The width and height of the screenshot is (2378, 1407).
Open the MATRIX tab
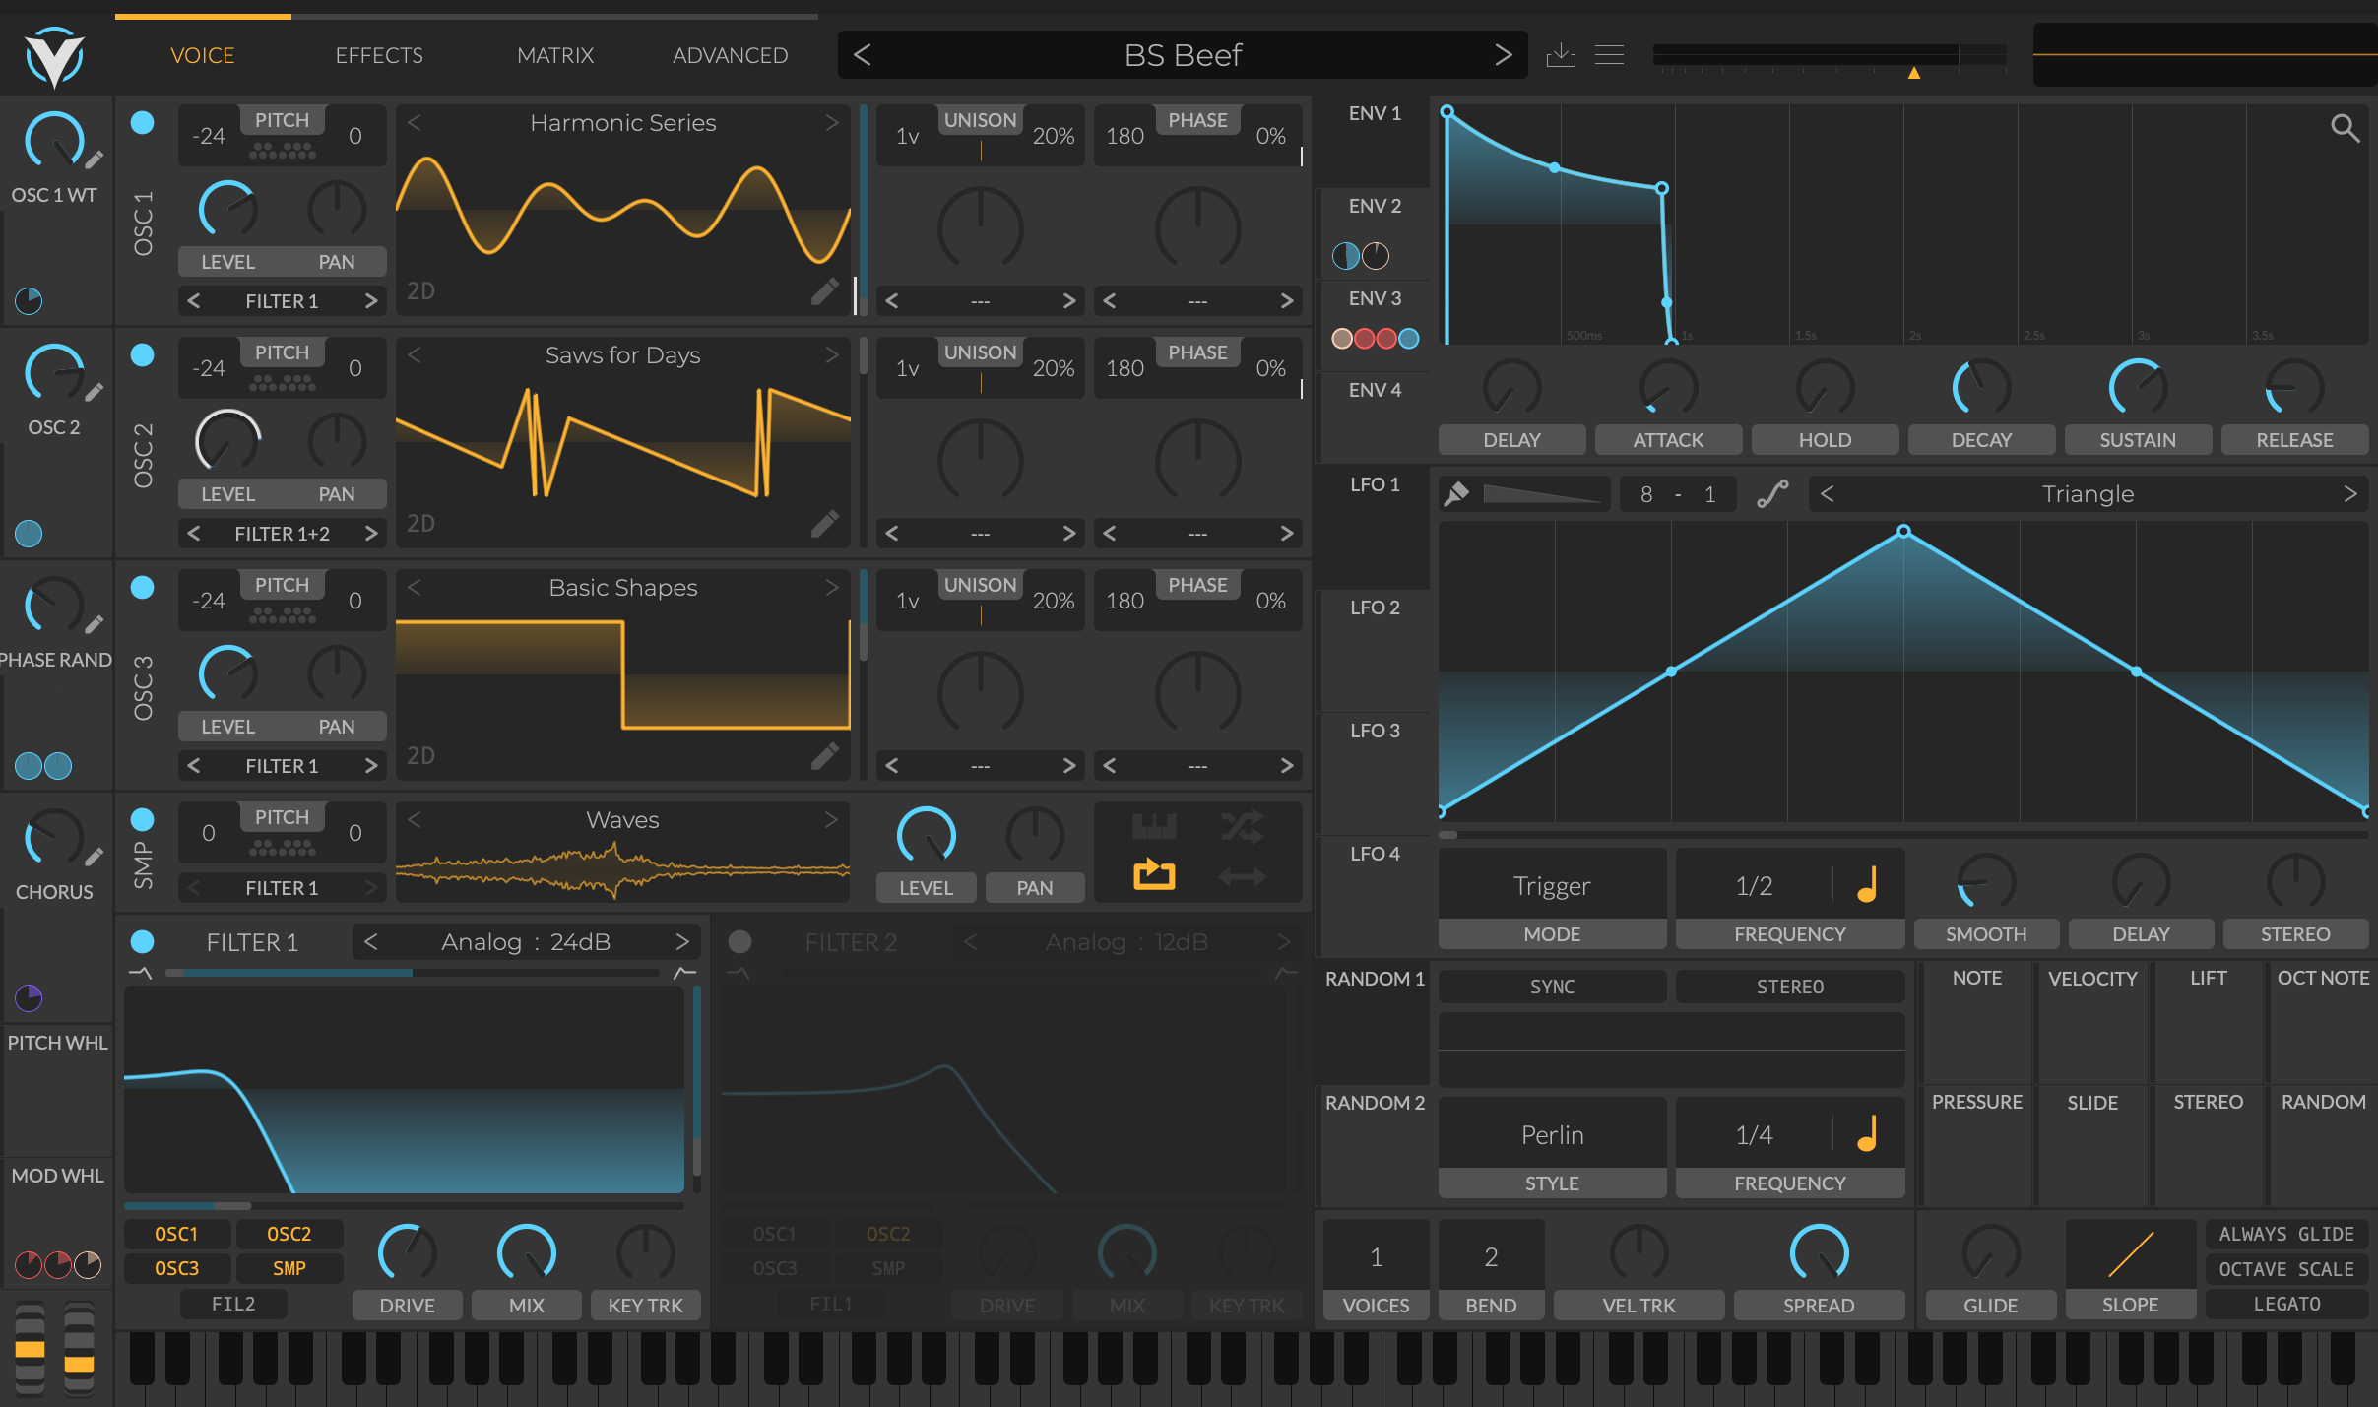pos(554,55)
